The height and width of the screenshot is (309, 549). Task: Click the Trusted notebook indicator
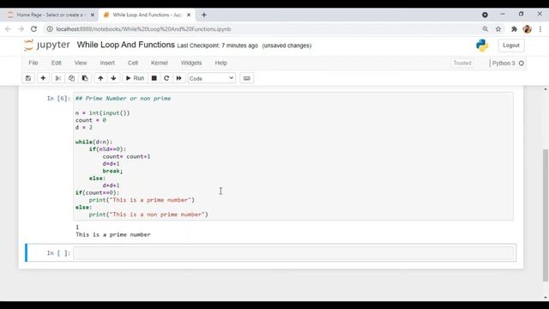pos(462,63)
